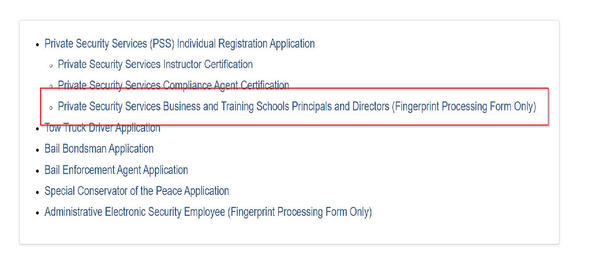This screenshot has height=263, width=593.
Task: Click the bullet beside Special Conservator of the Peace
Action: click(38, 192)
